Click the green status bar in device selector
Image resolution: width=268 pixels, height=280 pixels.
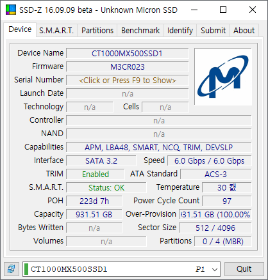coord(26,269)
